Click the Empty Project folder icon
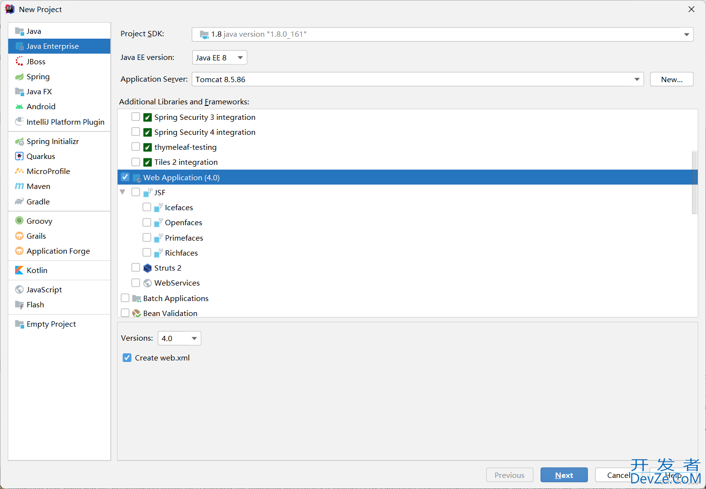Screen dimensions: 706x489 (19, 324)
